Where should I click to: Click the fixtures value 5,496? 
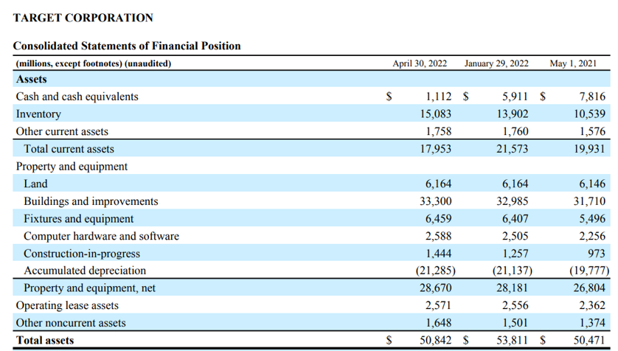click(592, 218)
